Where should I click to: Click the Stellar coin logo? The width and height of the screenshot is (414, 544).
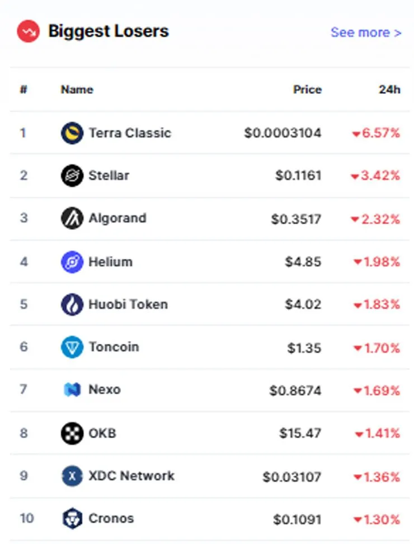click(x=72, y=176)
